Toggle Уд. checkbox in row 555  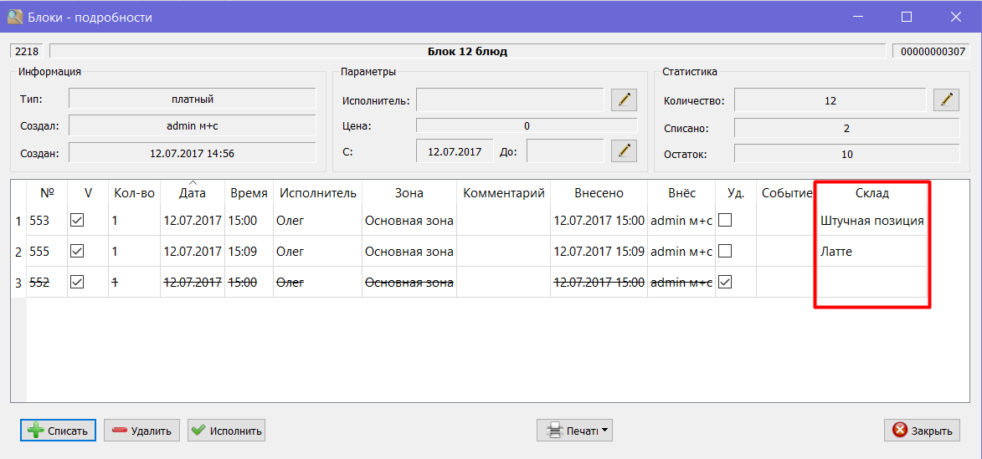[x=725, y=251]
